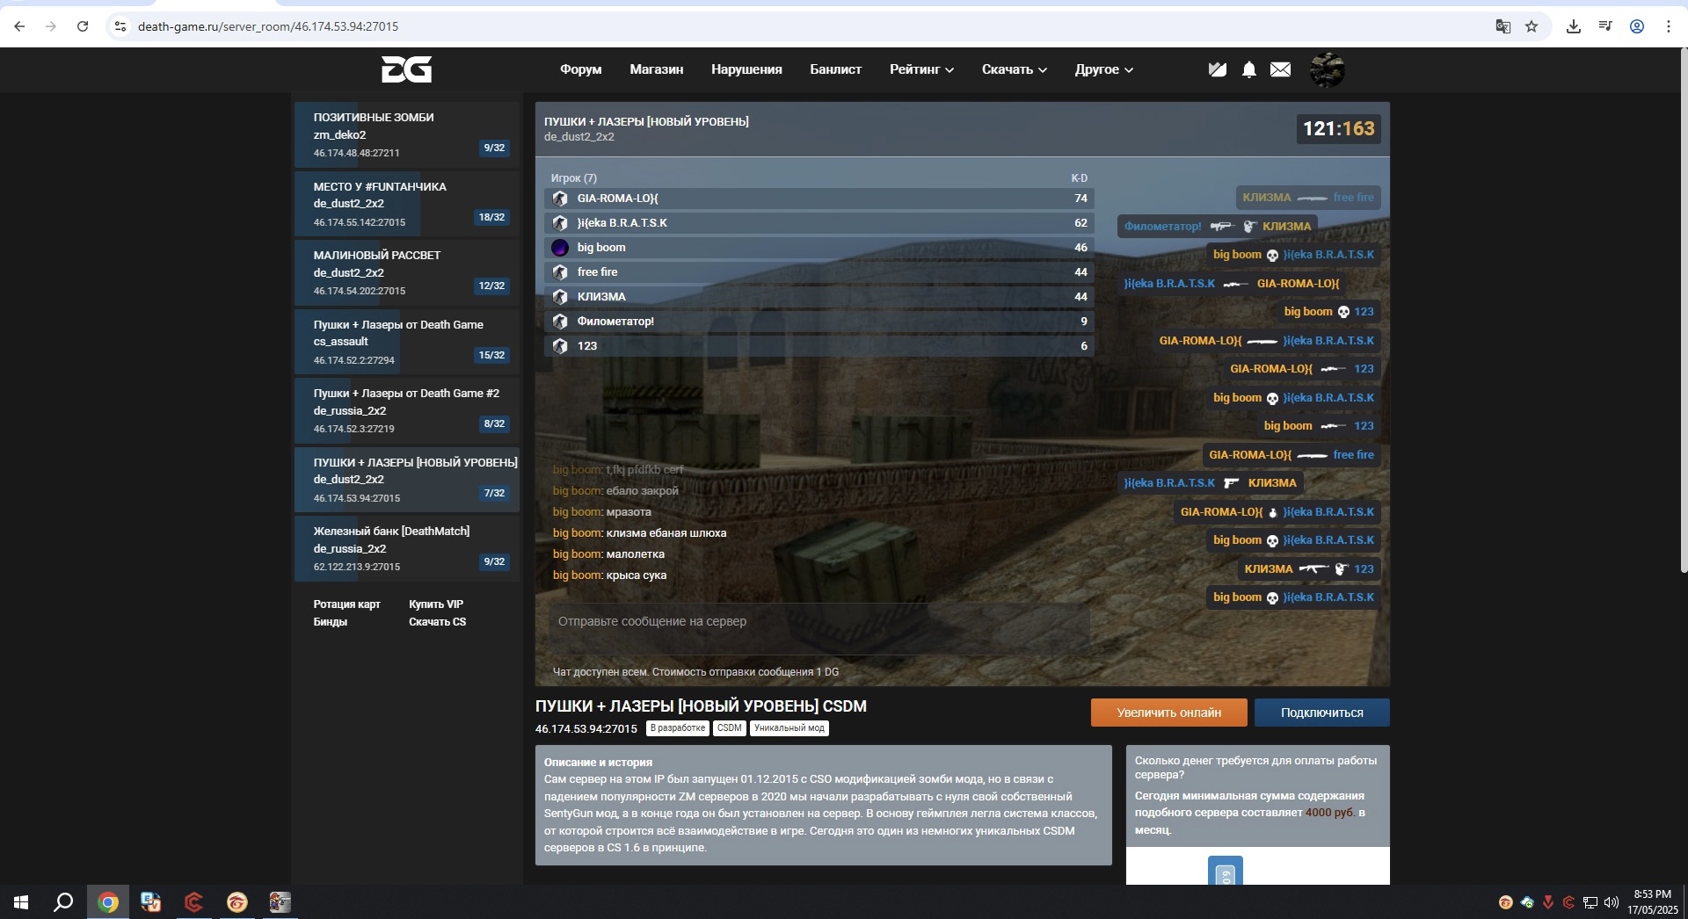Click the Steam icon next to GIA-ROMA-LO}{
Viewport: 1688px width, 919px height.
pos(560,199)
